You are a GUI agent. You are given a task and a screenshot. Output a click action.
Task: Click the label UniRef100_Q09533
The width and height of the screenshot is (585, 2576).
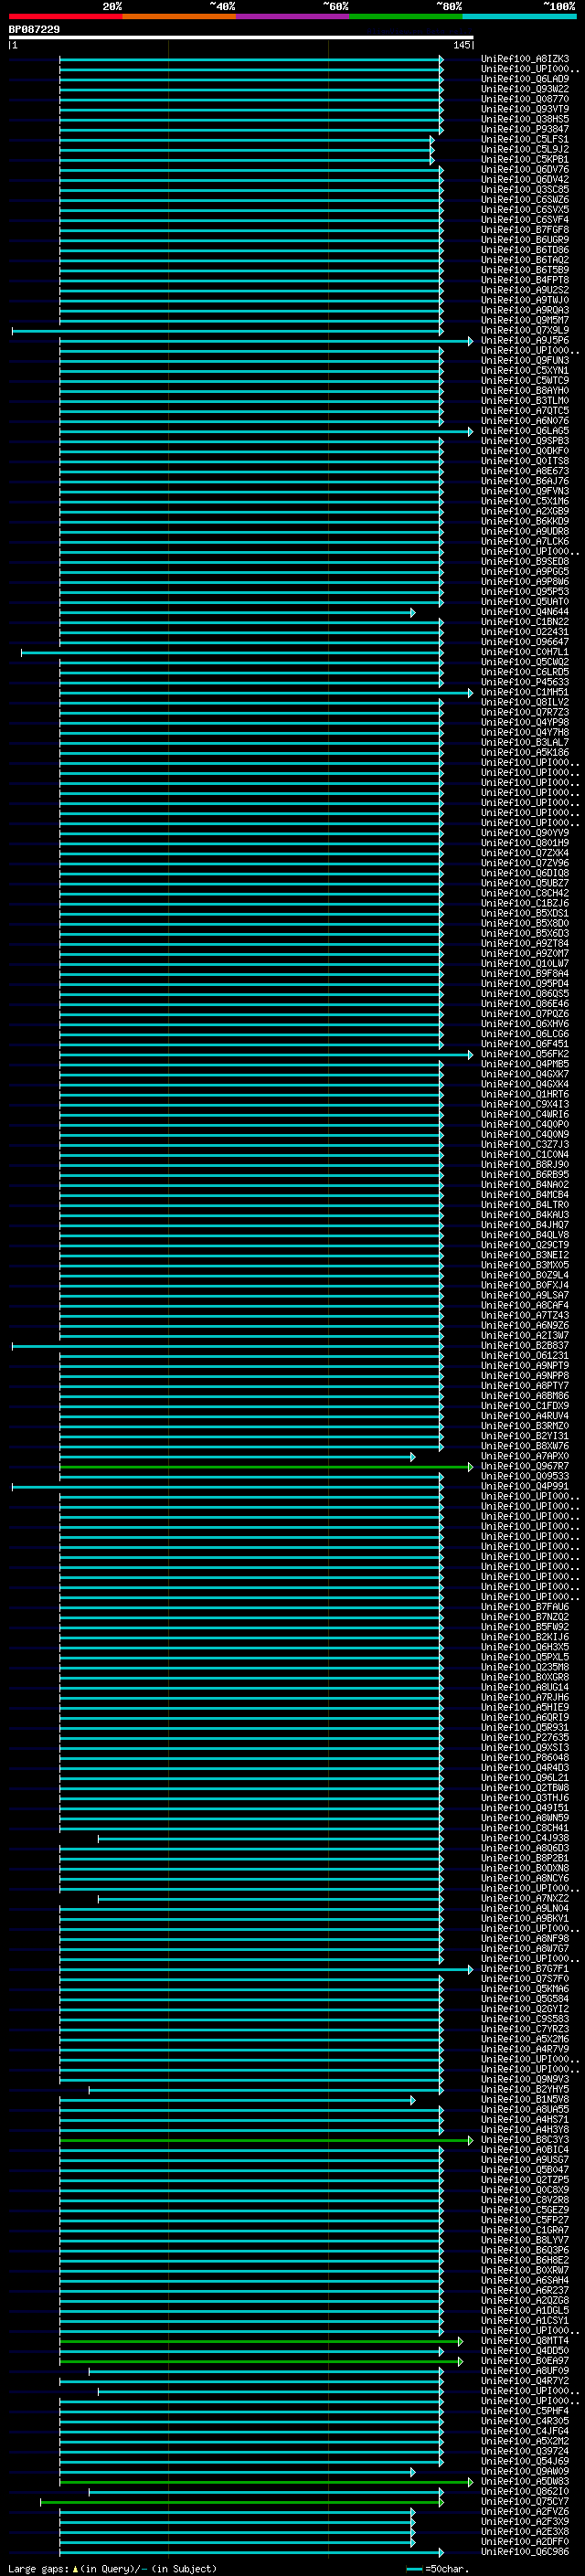tap(525, 1476)
